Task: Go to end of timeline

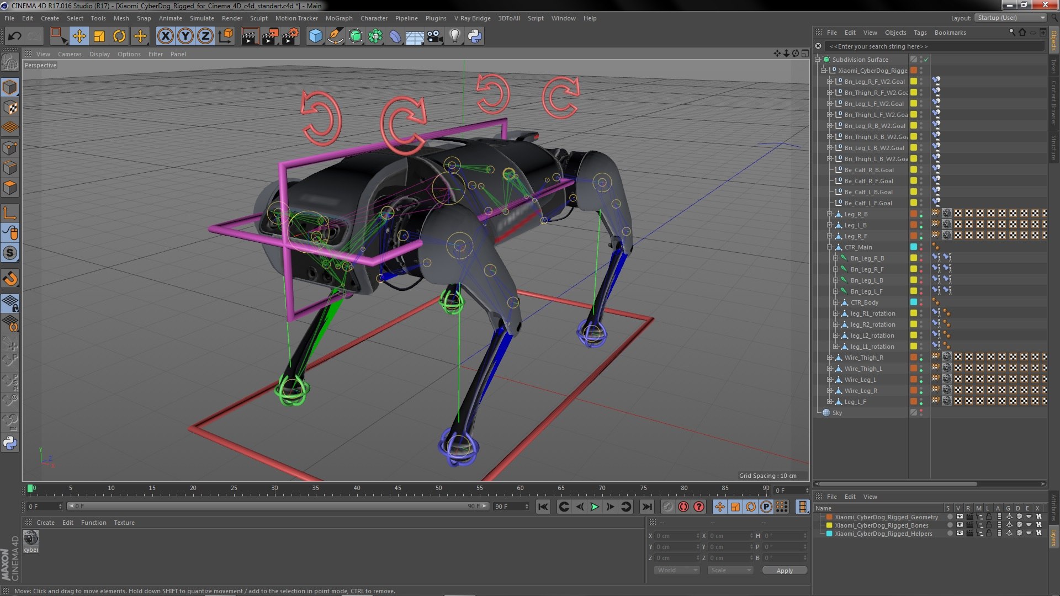Action: tap(646, 507)
